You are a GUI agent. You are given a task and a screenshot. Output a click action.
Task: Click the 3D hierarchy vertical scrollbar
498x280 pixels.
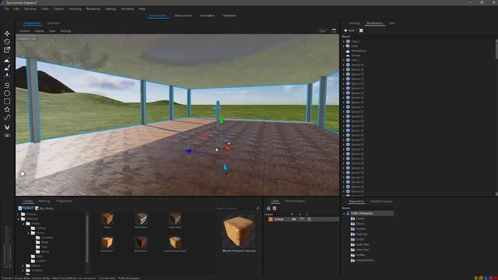(496, 49)
